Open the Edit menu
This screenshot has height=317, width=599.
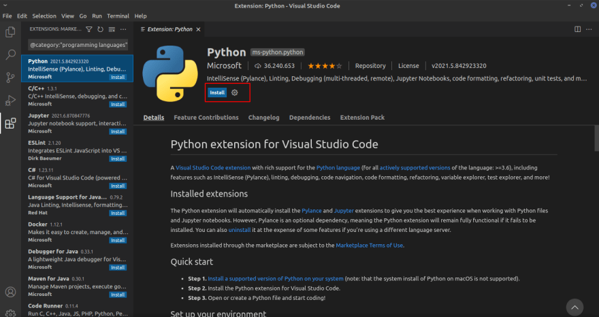22,16
